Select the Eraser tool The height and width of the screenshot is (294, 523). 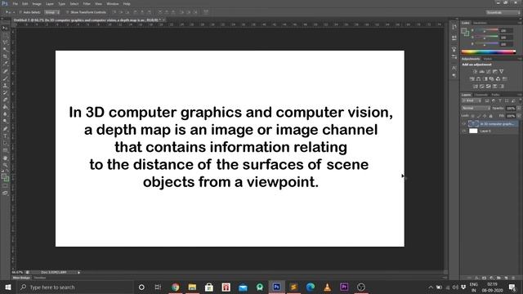(x=5, y=100)
